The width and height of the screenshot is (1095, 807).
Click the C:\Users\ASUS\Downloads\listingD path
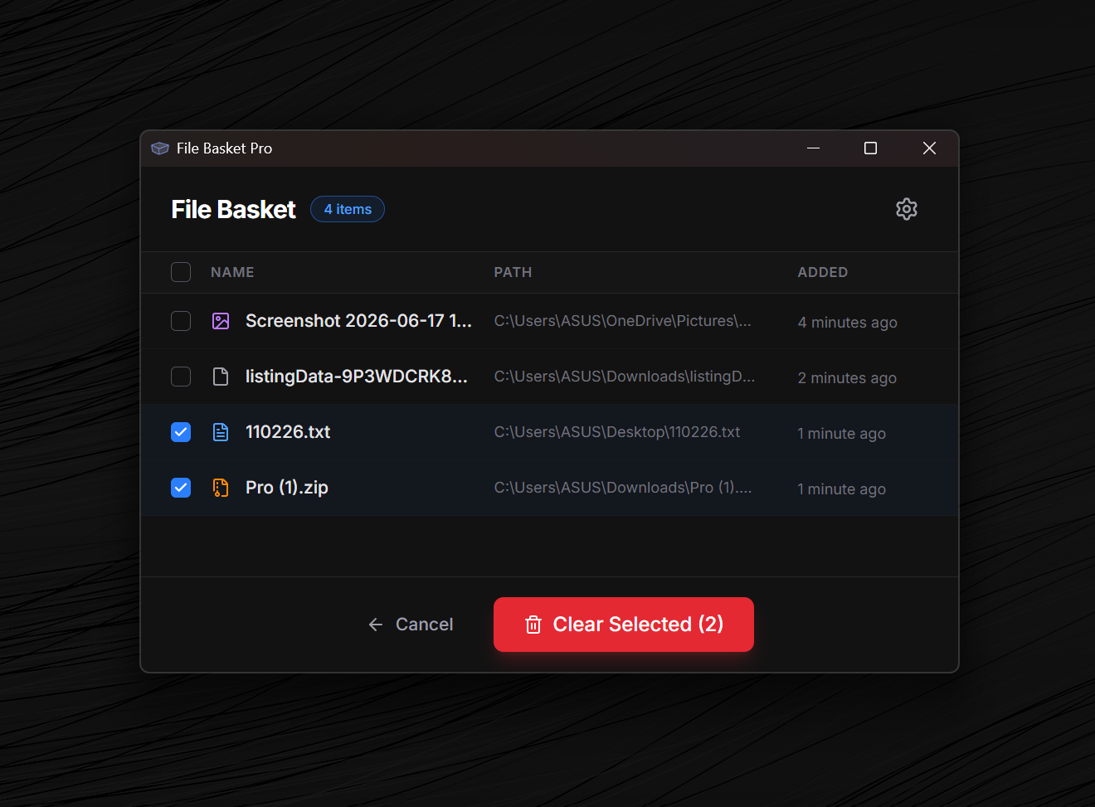click(625, 377)
